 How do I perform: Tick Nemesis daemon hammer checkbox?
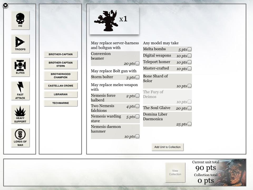[138, 136]
